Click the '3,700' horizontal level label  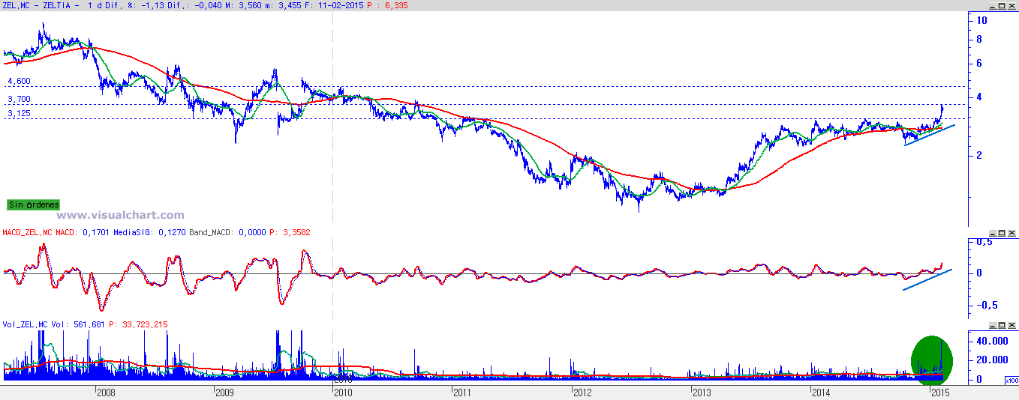pos(19,99)
